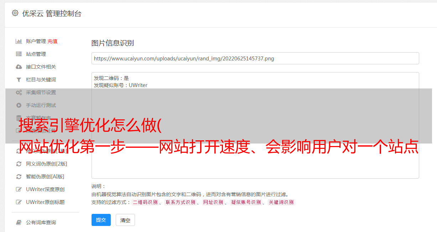The image size is (437, 232).
Task: Click the refresh icon for 同义词伪原创[2版]
Action: (x=19, y=164)
